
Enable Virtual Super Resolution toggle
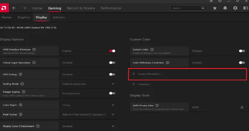click(x=112, y=63)
